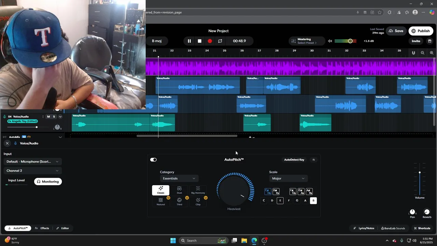The height and width of the screenshot is (246, 437).
Task: Select the Duet AutoPitch preset
Action: click(179, 190)
